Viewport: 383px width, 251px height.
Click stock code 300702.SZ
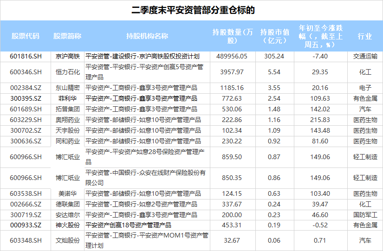26,131
